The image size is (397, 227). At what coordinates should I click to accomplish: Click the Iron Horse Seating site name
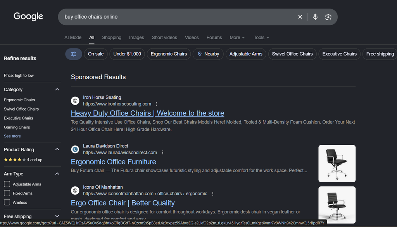(x=102, y=97)
